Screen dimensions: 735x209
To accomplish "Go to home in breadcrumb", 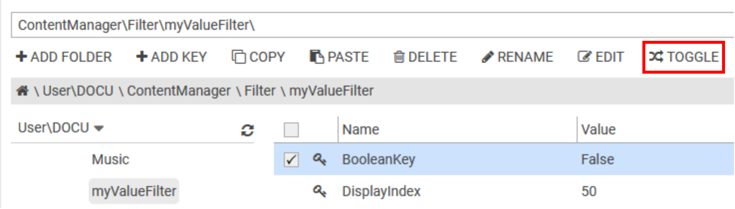I will tap(21, 91).
